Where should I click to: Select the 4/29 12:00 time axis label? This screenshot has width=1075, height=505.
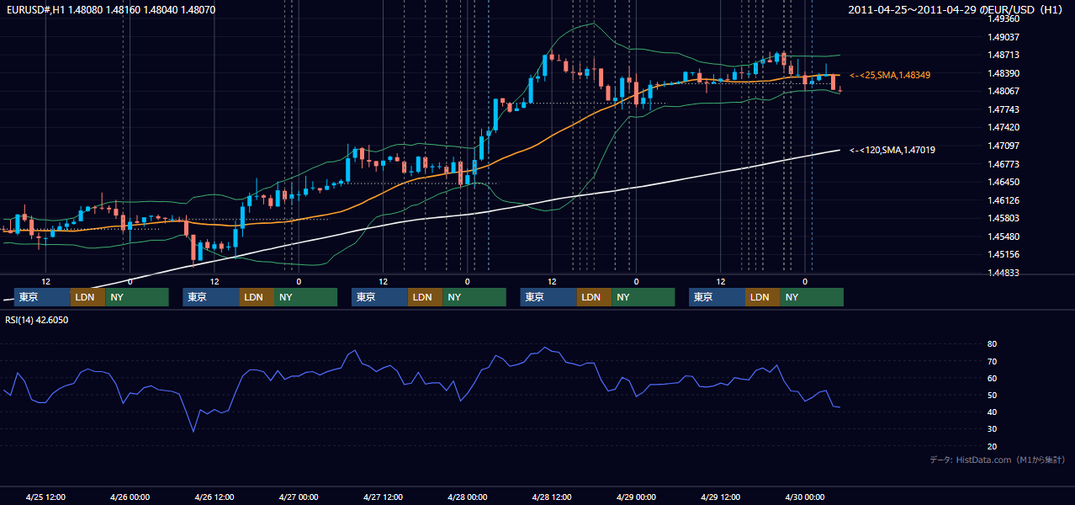pyautogui.click(x=721, y=497)
